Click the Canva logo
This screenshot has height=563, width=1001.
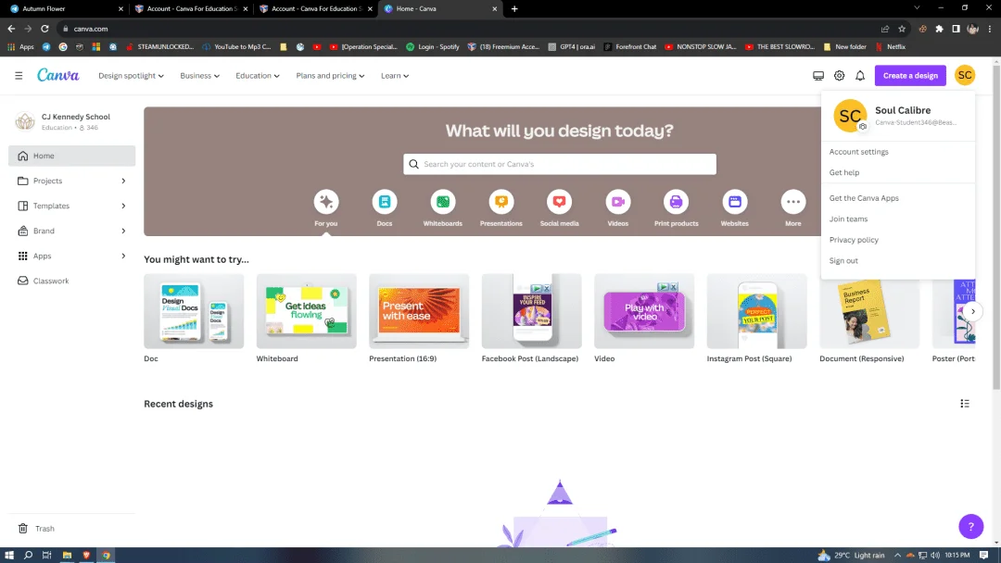pyautogui.click(x=58, y=75)
